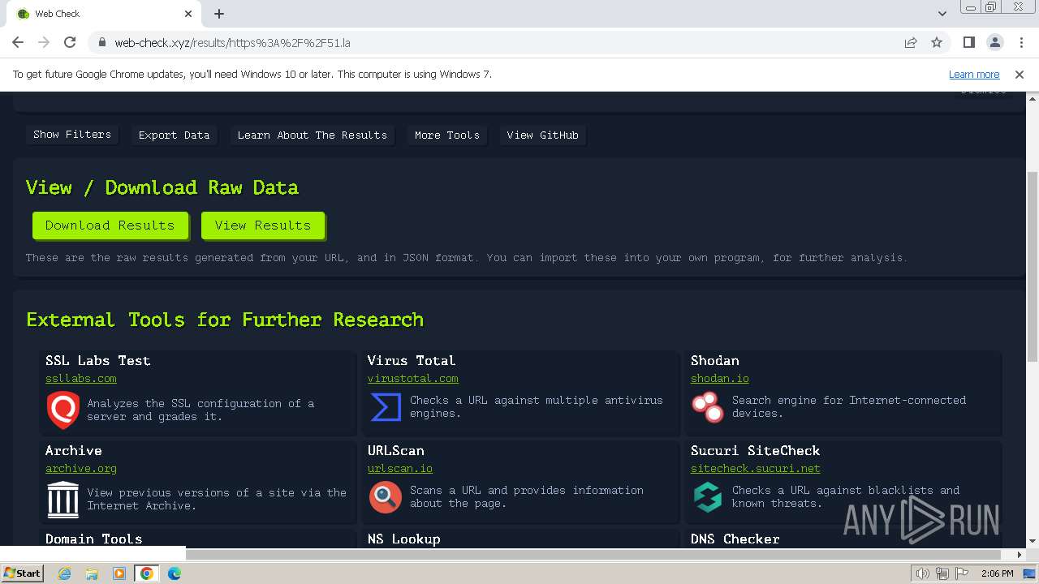
Task: Reload the page with the refresh icon
Action: (x=70, y=43)
